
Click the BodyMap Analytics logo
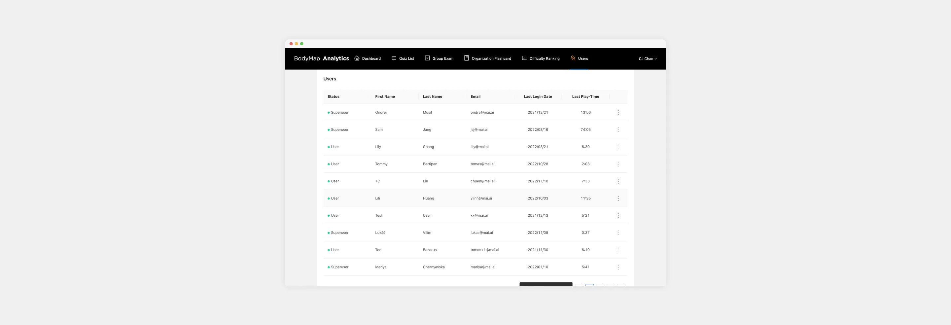coord(322,58)
